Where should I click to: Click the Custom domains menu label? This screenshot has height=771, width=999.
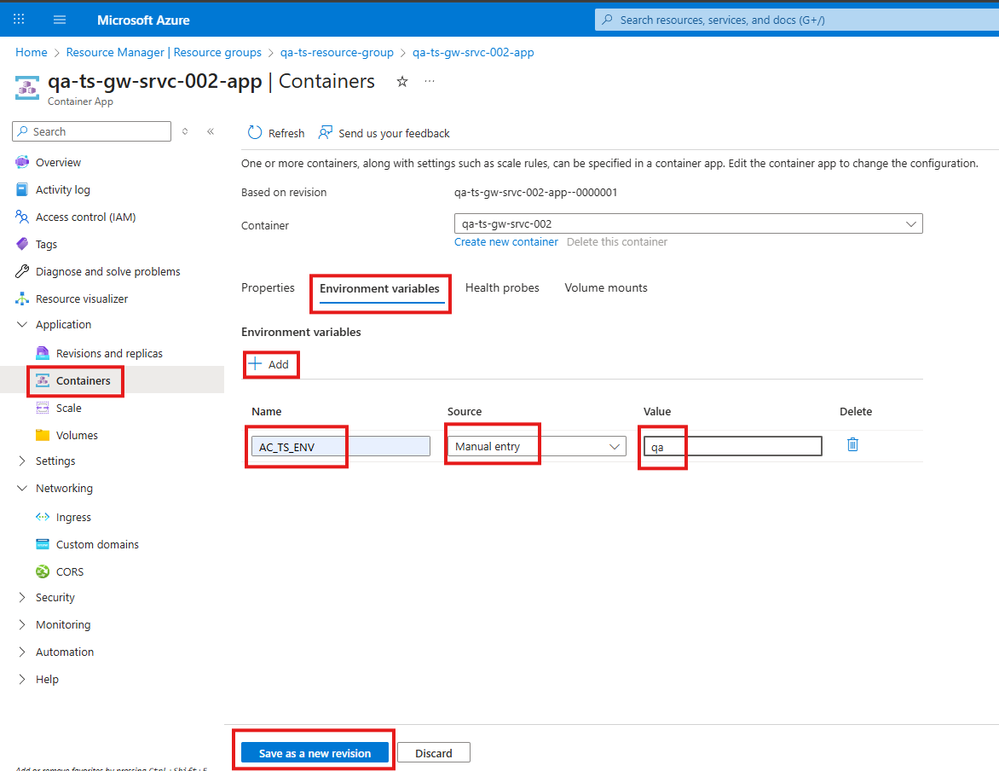click(97, 545)
